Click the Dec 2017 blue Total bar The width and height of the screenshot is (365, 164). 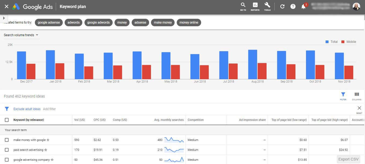pos(21,65)
